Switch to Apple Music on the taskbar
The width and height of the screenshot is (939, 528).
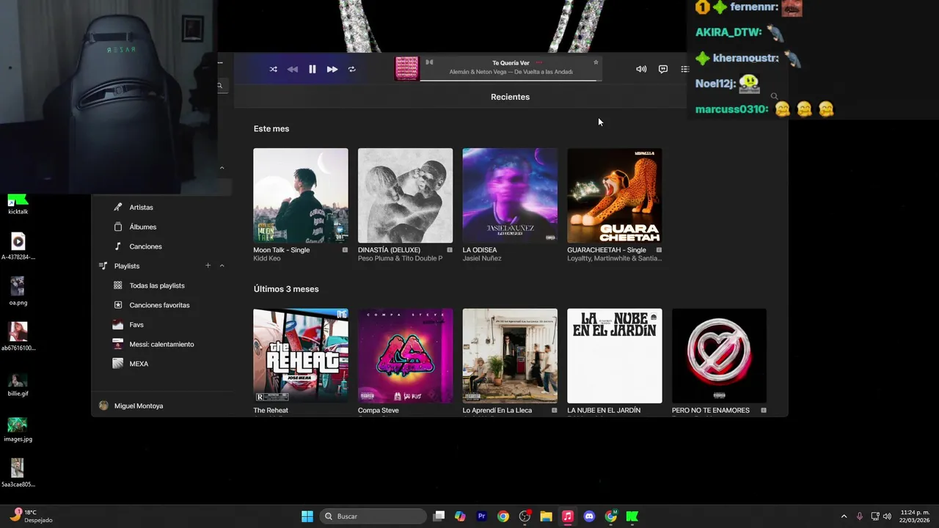tap(568, 516)
